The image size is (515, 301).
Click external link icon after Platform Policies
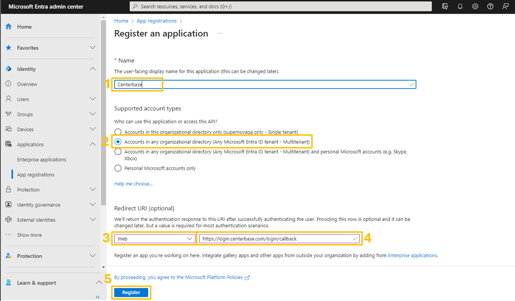(x=247, y=278)
